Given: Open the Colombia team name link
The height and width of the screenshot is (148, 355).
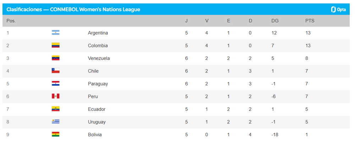Looking at the screenshot, I should pos(98,46).
